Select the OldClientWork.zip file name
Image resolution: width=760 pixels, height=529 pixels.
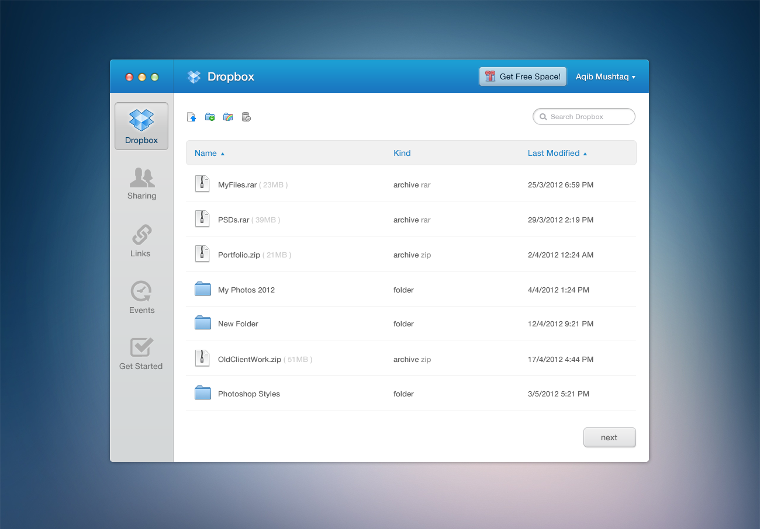coord(250,360)
